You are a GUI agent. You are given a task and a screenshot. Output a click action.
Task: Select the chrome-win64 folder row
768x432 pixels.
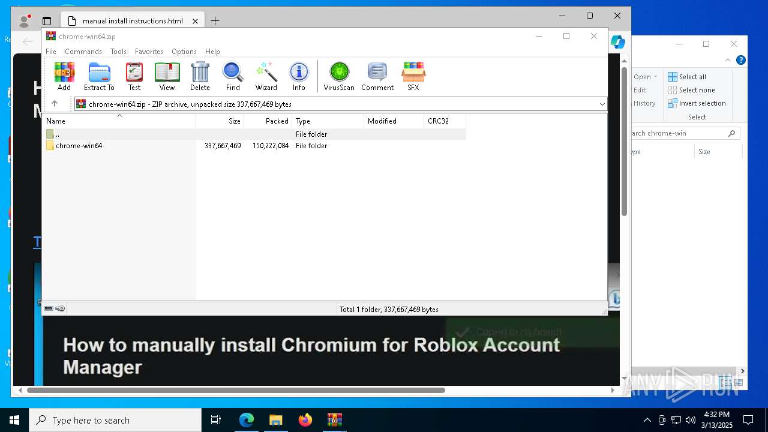click(x=254, y=146)
